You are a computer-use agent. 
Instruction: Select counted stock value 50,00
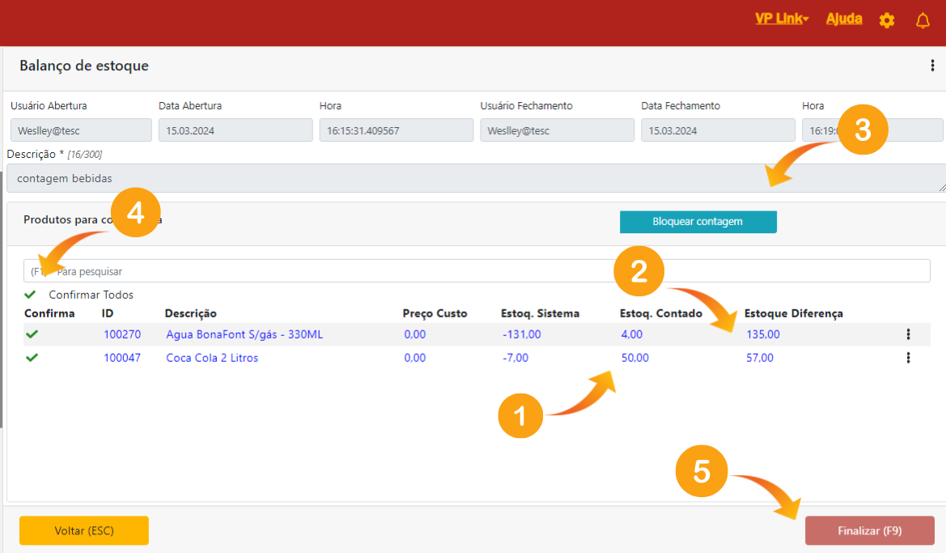pyautogui.click(x=634, y=358)
